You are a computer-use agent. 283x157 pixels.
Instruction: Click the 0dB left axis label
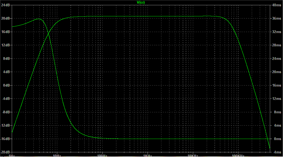click(6, 85)
